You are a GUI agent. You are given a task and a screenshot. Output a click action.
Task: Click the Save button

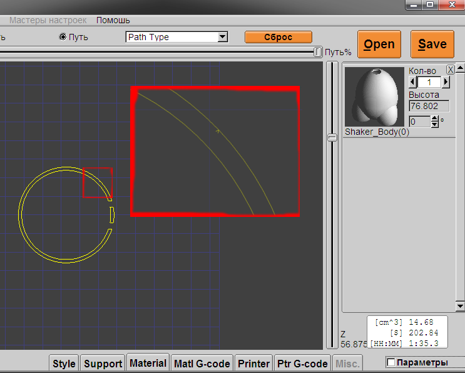tap(432, 44)
